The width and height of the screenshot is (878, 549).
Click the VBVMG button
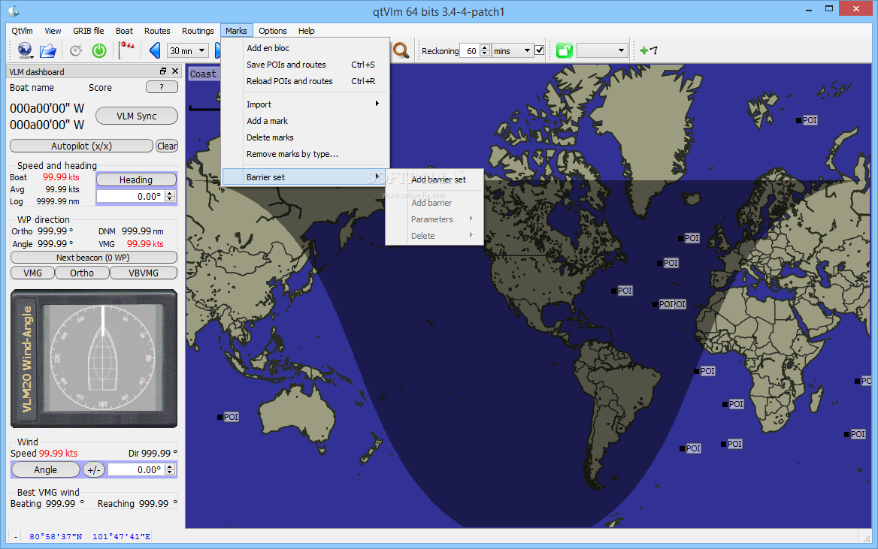coord(144,273)
